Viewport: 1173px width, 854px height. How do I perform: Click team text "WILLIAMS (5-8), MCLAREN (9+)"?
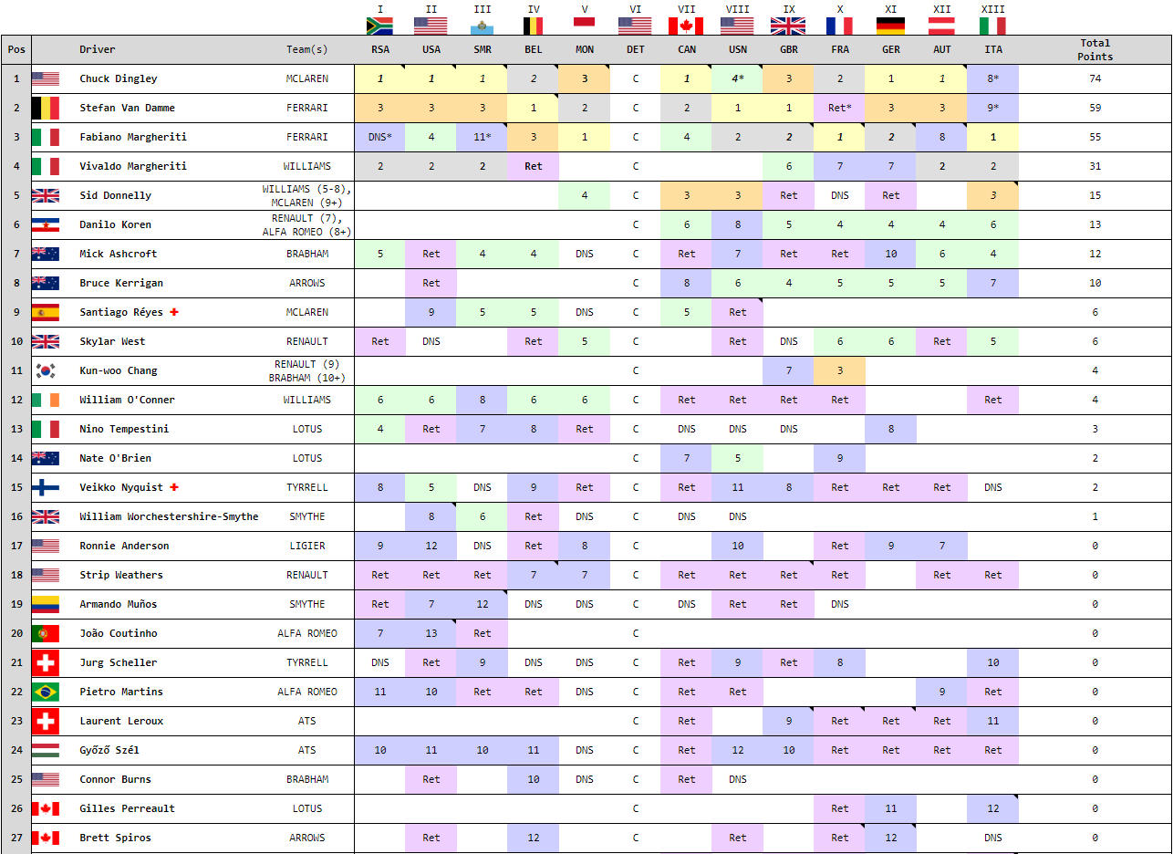tap(307, 195)
